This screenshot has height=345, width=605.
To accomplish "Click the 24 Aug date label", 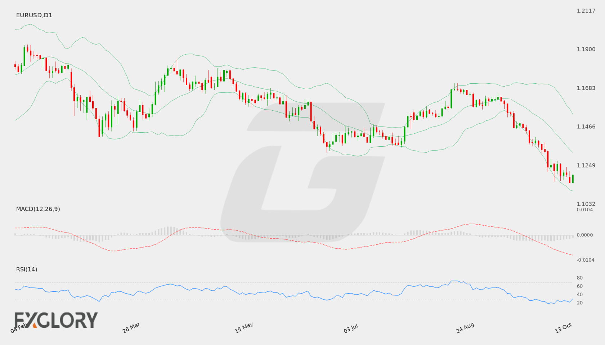I will [465, 328].
